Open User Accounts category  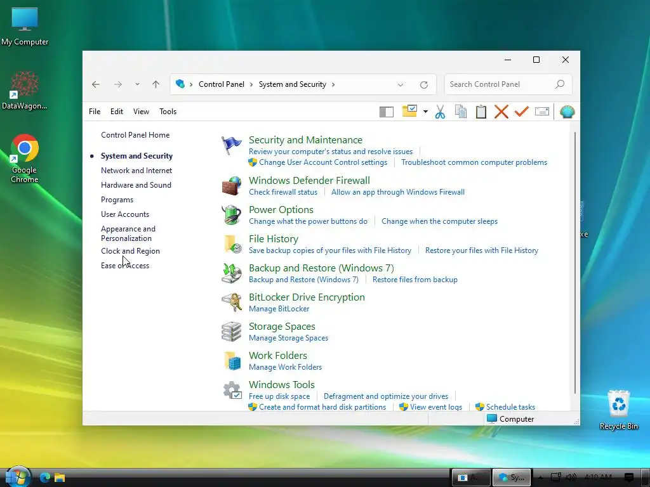point(125,214)
